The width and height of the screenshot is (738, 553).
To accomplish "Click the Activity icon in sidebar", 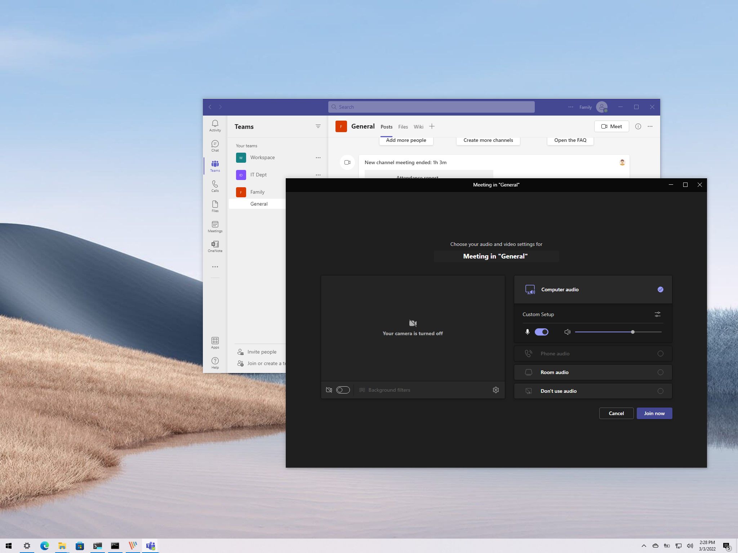I will click(x=214, y=126).
